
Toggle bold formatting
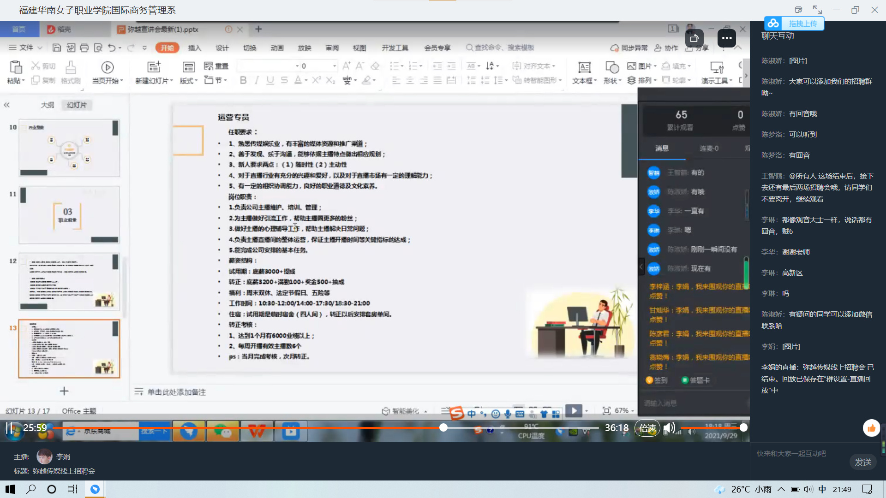tap(243, 80)
